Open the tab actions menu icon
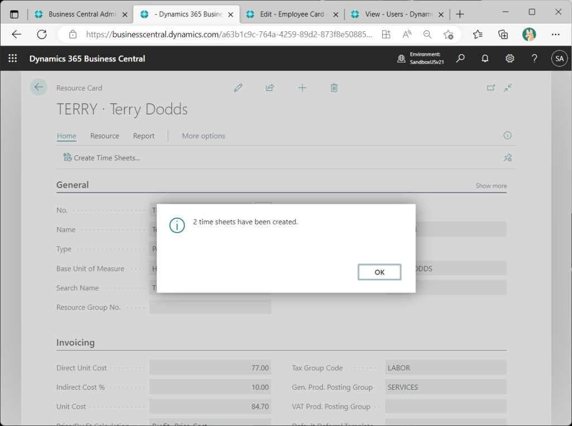Viewport: 572px width, 426px height. 14,15
